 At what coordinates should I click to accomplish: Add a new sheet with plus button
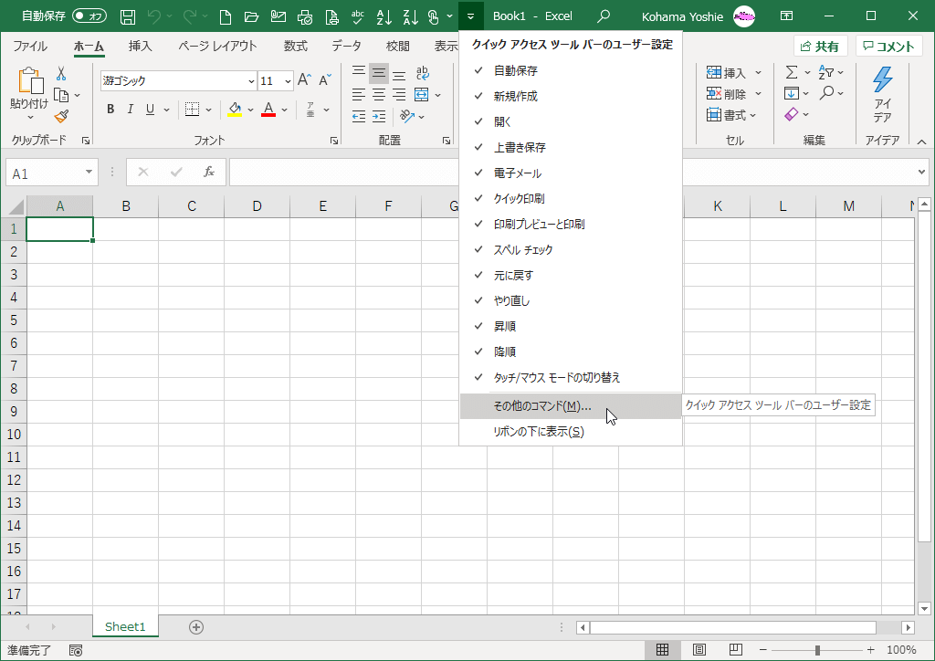[x=196, y=627]
